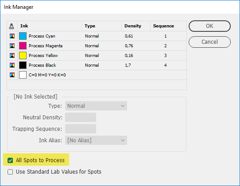This screenshot has height=186, width=240.
Task: Select the cyan color swatch
Action: point(23,36)
